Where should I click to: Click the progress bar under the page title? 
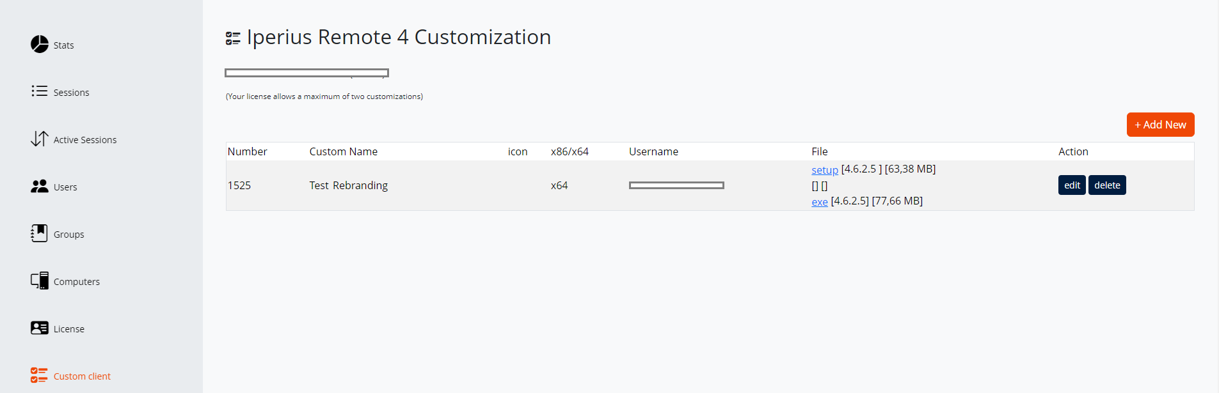click(306, 72)
